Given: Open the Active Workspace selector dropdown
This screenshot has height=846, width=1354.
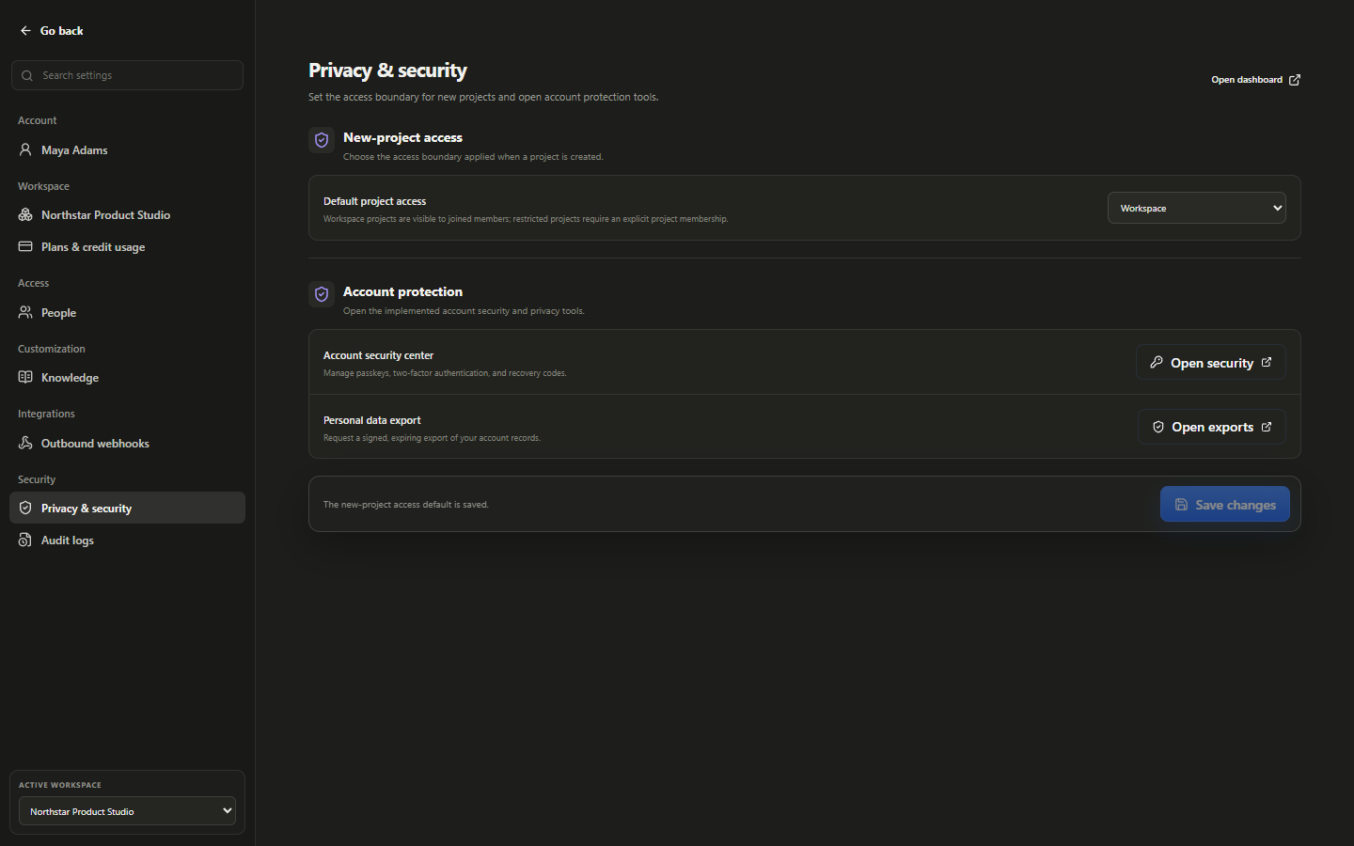Looking at the screenshot, I should click(127, 810).
